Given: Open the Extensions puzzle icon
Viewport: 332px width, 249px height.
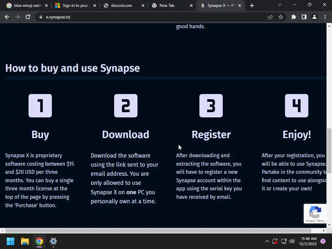Looking at the screenshot, I should click(294, 17).
